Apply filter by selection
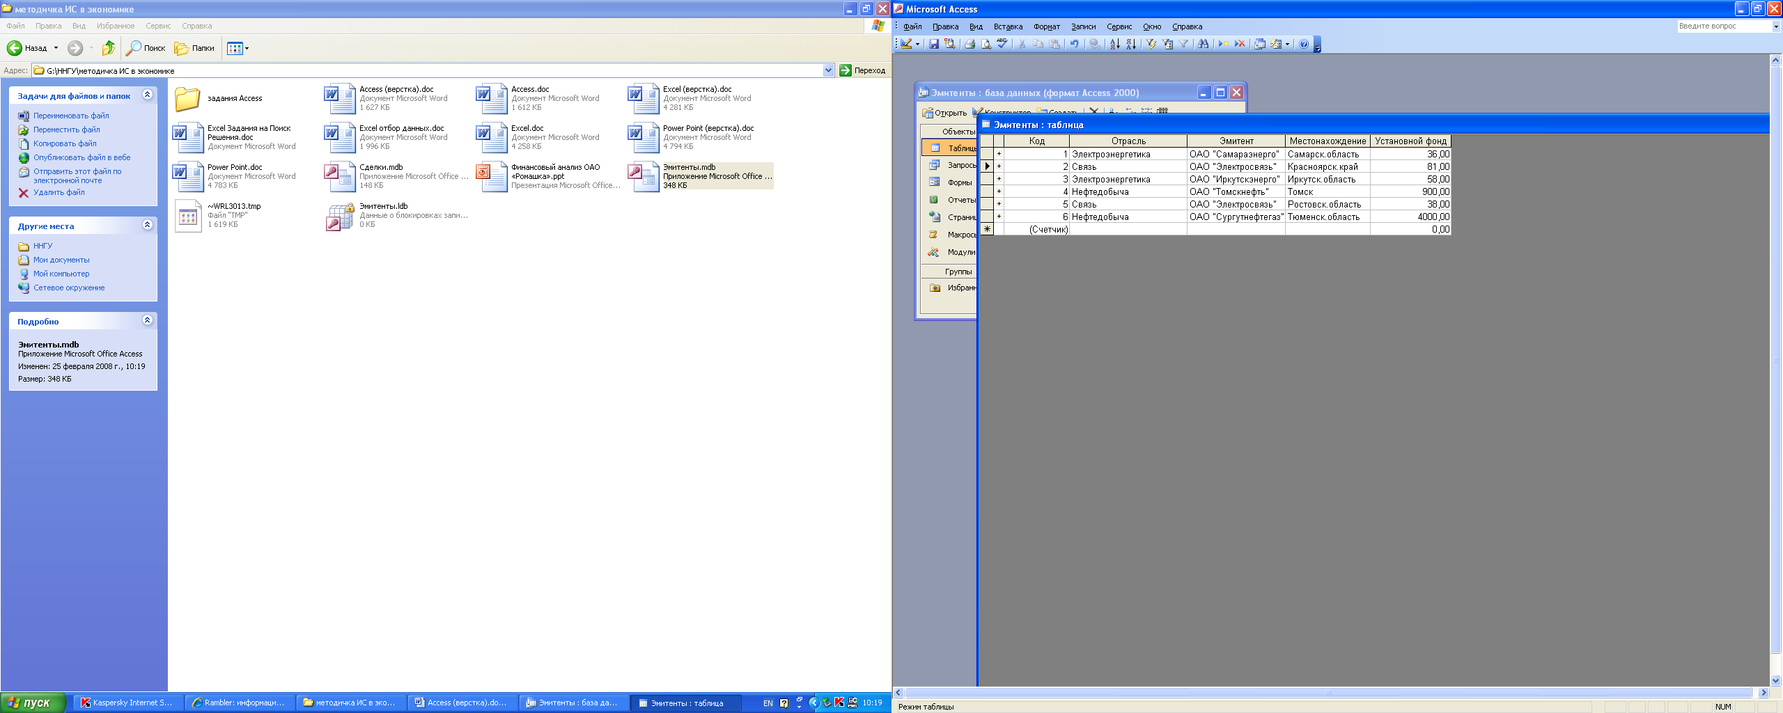1783x713 pixels. [1151, 44]
